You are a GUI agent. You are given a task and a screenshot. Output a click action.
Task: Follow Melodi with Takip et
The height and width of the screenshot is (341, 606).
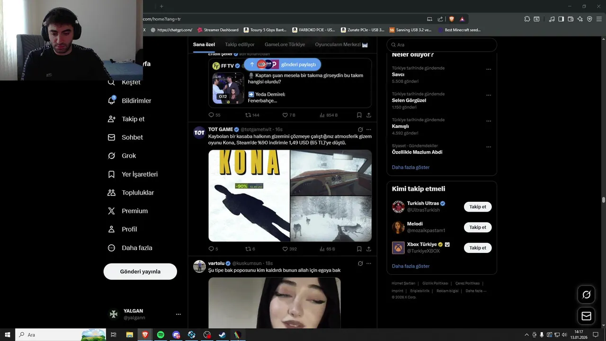coord(478,227)
